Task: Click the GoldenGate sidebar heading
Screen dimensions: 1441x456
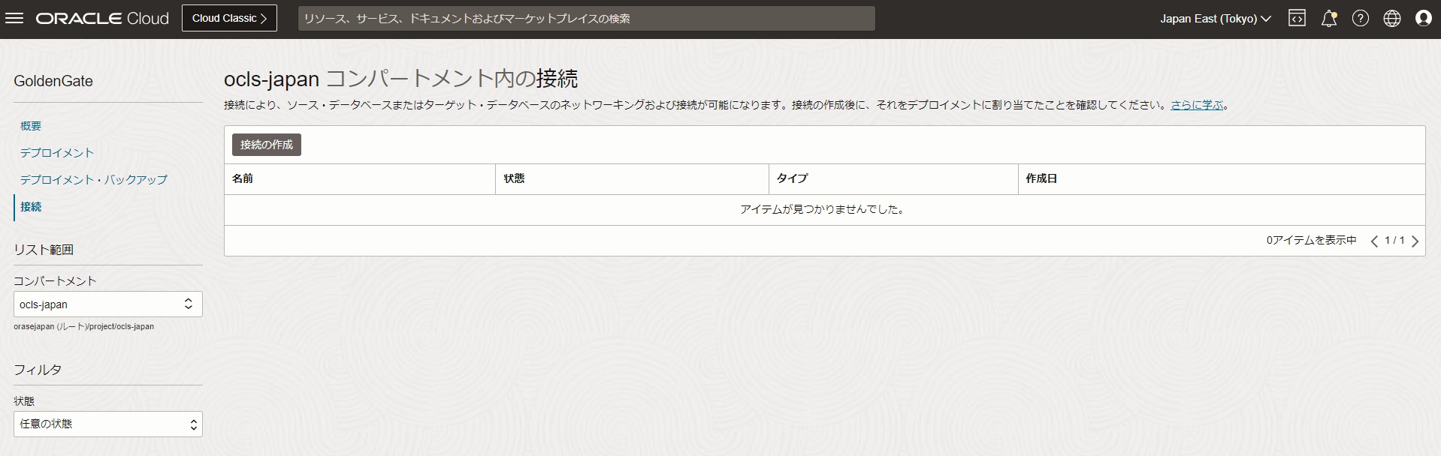Action: (x=53, y=81)
